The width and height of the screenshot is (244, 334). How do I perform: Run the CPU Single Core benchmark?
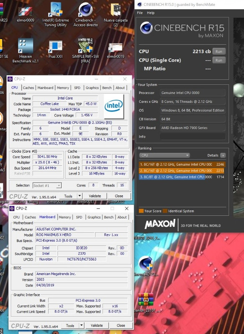[x=219, y=60]
